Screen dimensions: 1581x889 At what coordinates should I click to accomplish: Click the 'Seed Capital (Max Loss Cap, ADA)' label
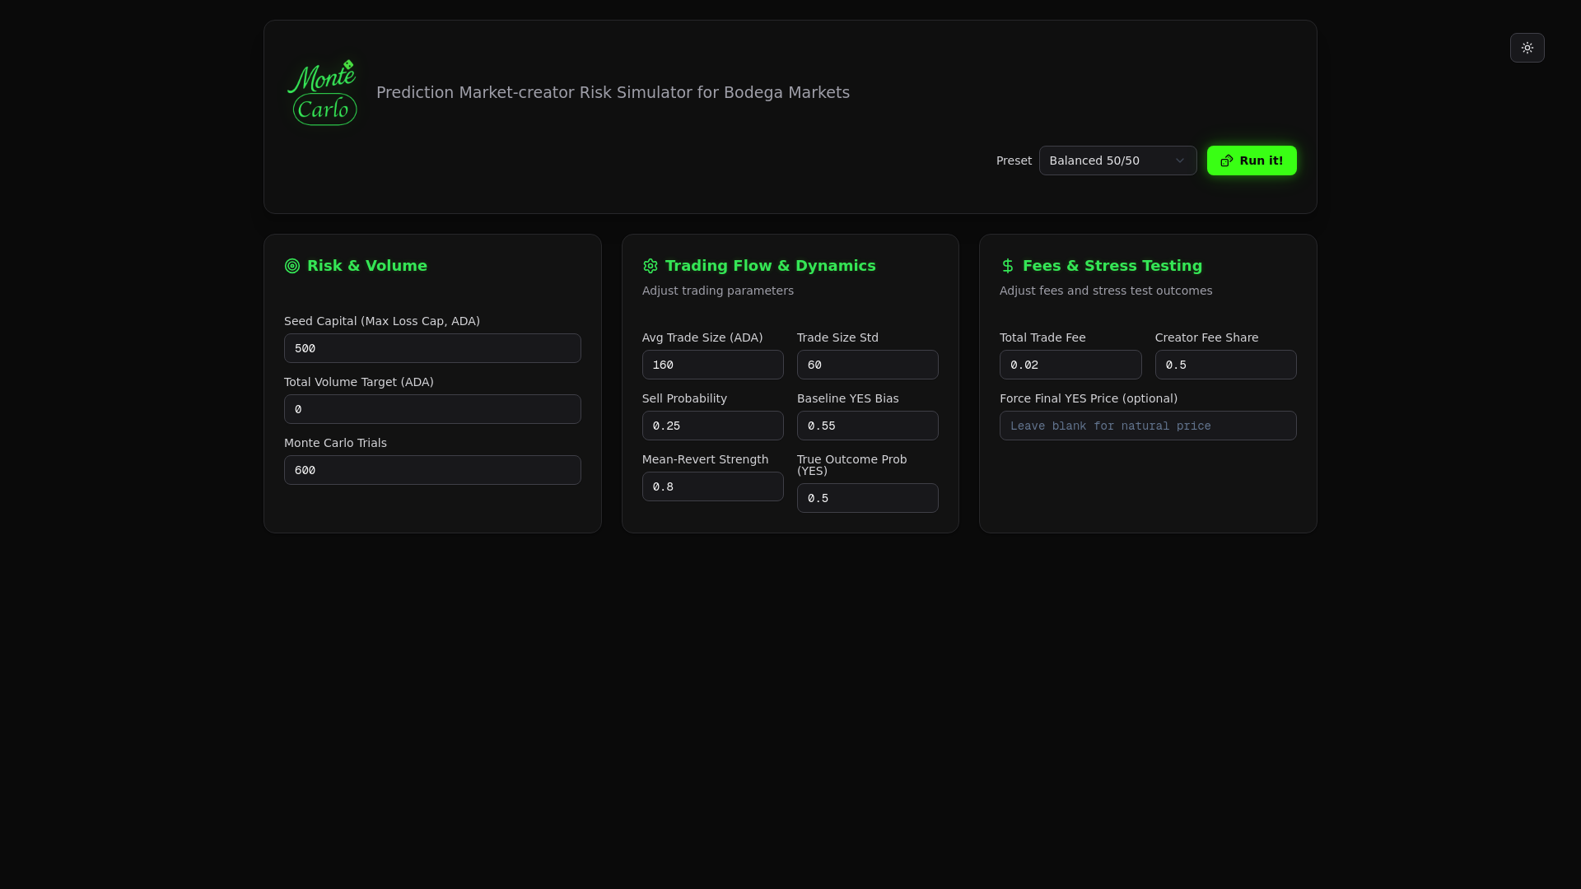pos(382,321)
